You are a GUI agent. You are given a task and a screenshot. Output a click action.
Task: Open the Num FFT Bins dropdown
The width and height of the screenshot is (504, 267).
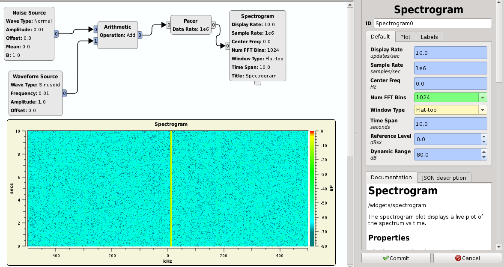(x=482, y=97)
